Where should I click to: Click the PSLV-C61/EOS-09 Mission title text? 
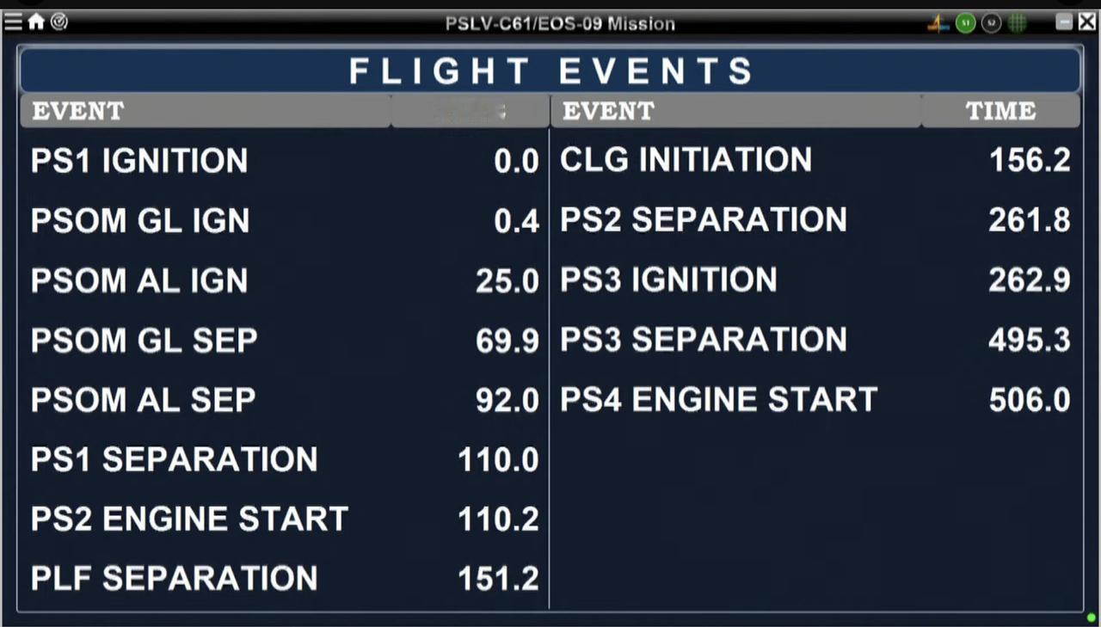pos(560,23)
